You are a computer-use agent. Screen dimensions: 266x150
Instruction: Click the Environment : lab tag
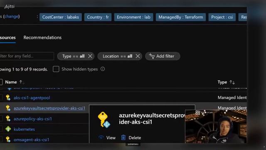pos(133,17)
